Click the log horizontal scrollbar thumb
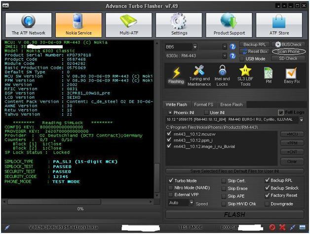Viewport: 310px width, 234px height. pos(54,202)
